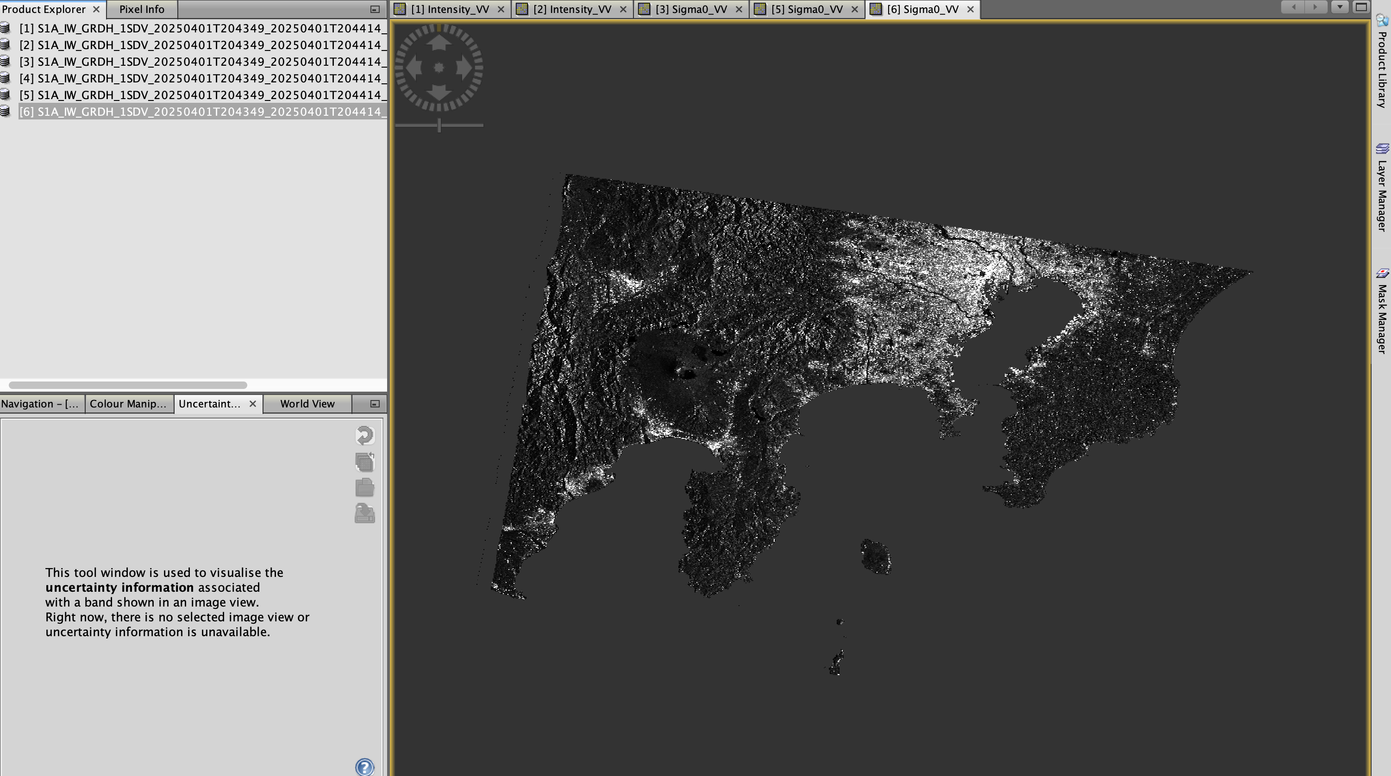
Task: Pan the image down with navigation arrow
Action: tap(439, 92)
